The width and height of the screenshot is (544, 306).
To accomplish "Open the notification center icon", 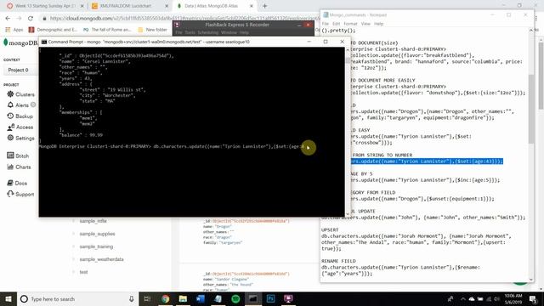I will point(533,298).
